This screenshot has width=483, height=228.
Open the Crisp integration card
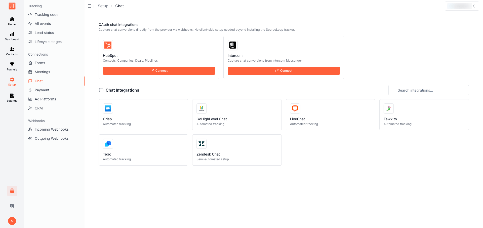click(x=143, y=115)
